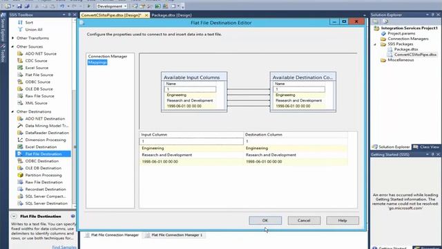Select the Mappings page in editor

pyautogui.click(x=97, y=62)
